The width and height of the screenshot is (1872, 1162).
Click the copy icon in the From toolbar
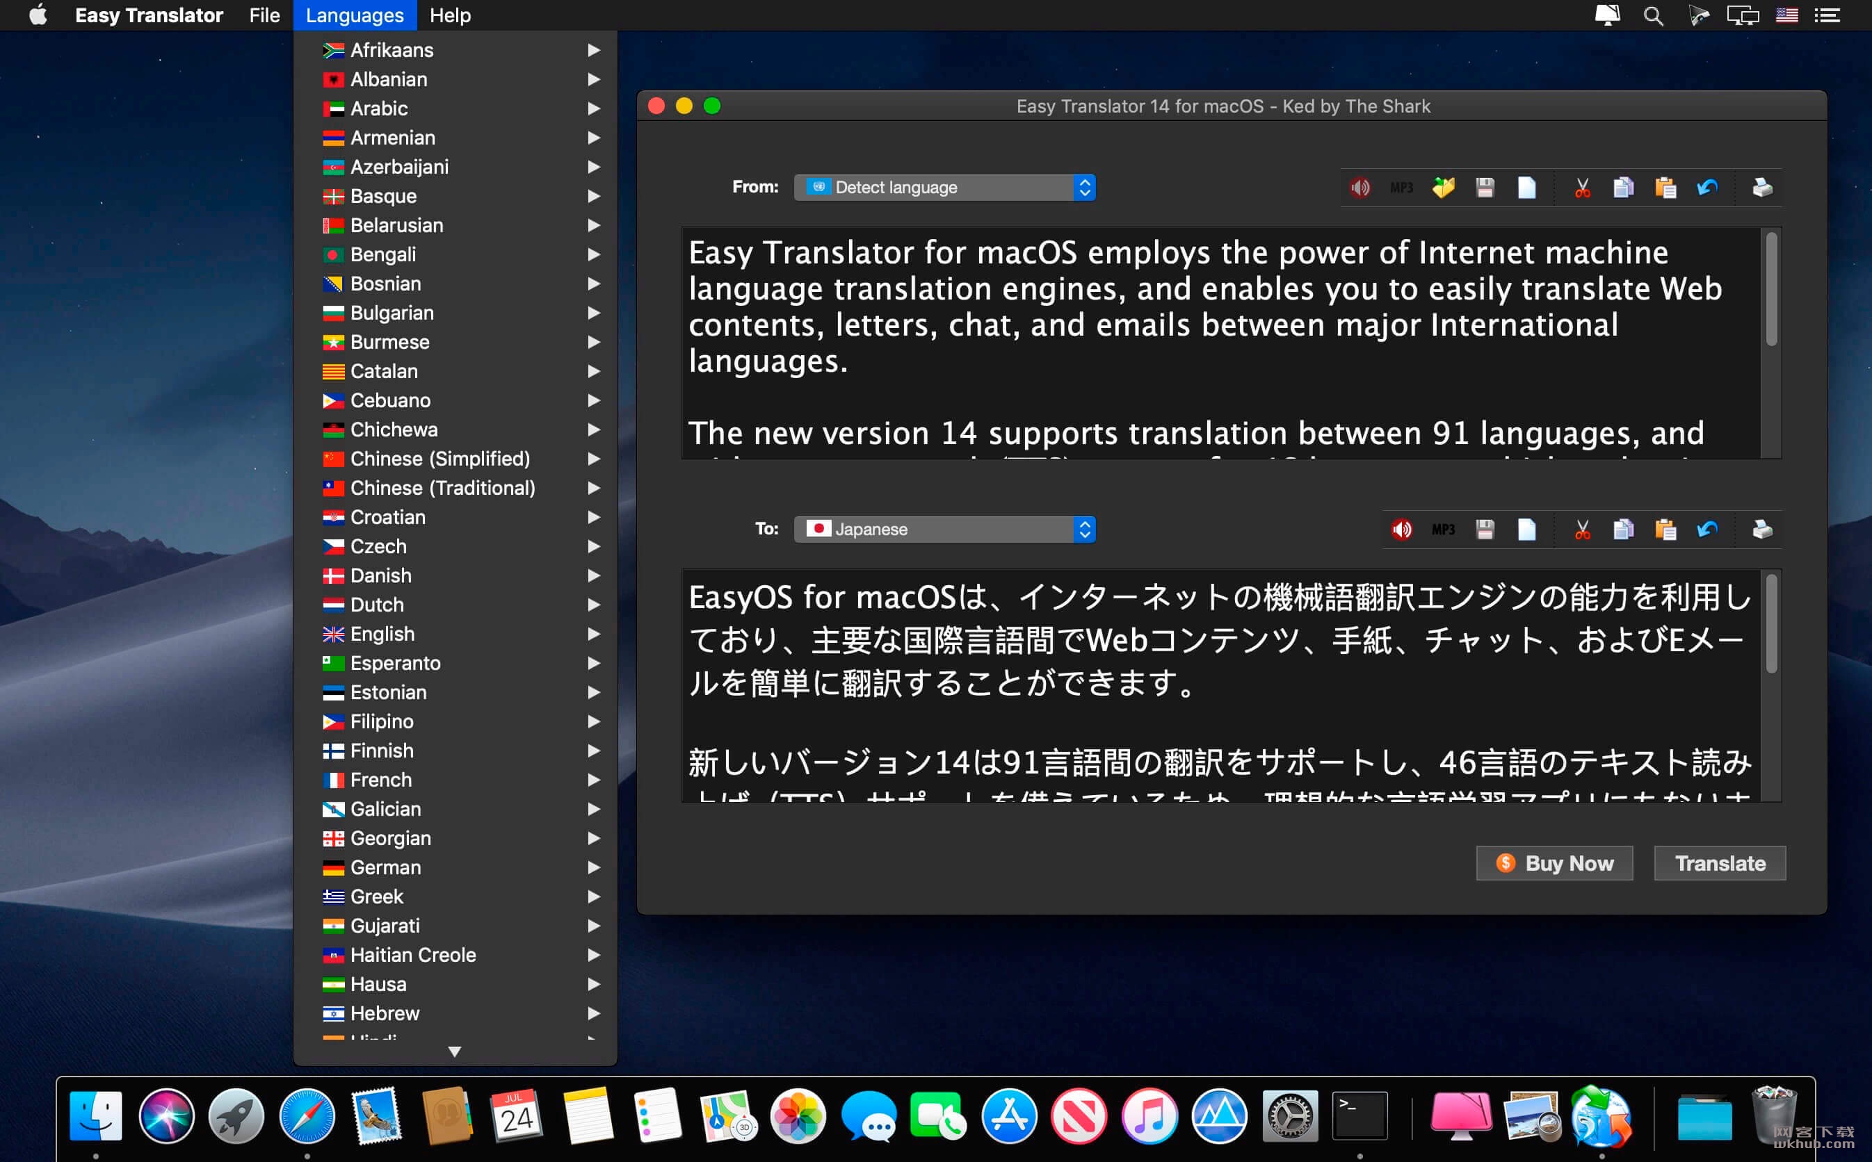coord(1624,187)
